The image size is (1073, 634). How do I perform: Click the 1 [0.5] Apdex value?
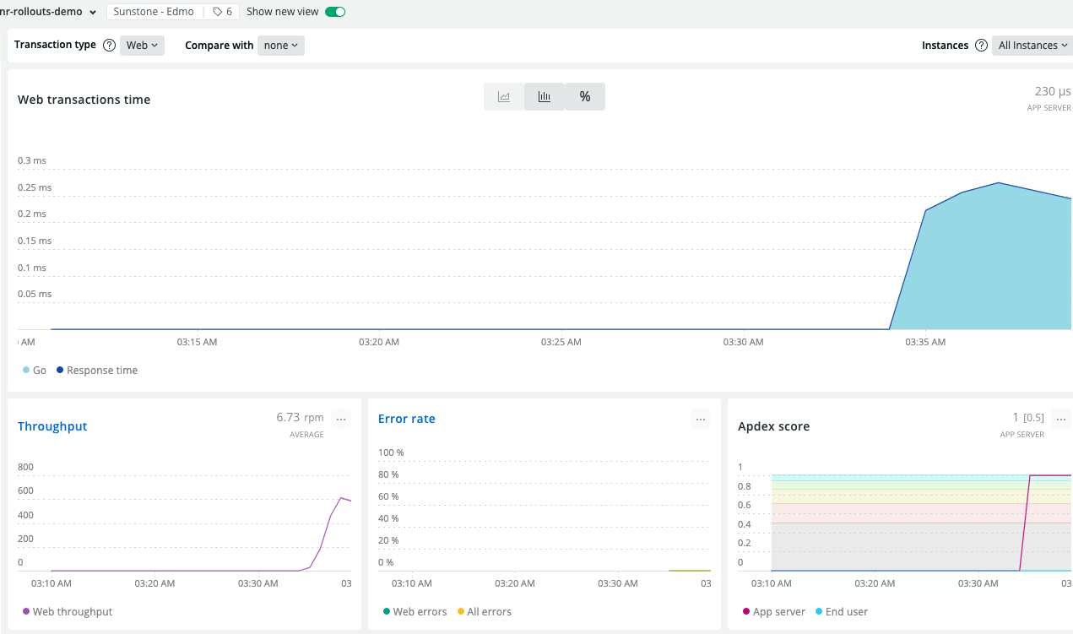(x=1028, y=417)
